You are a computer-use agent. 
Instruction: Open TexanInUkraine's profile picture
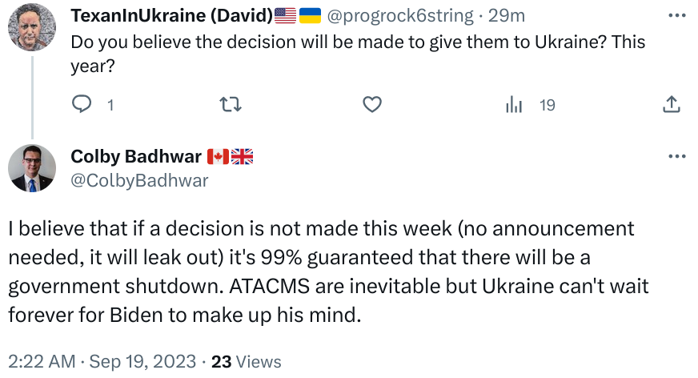[31, 31]
